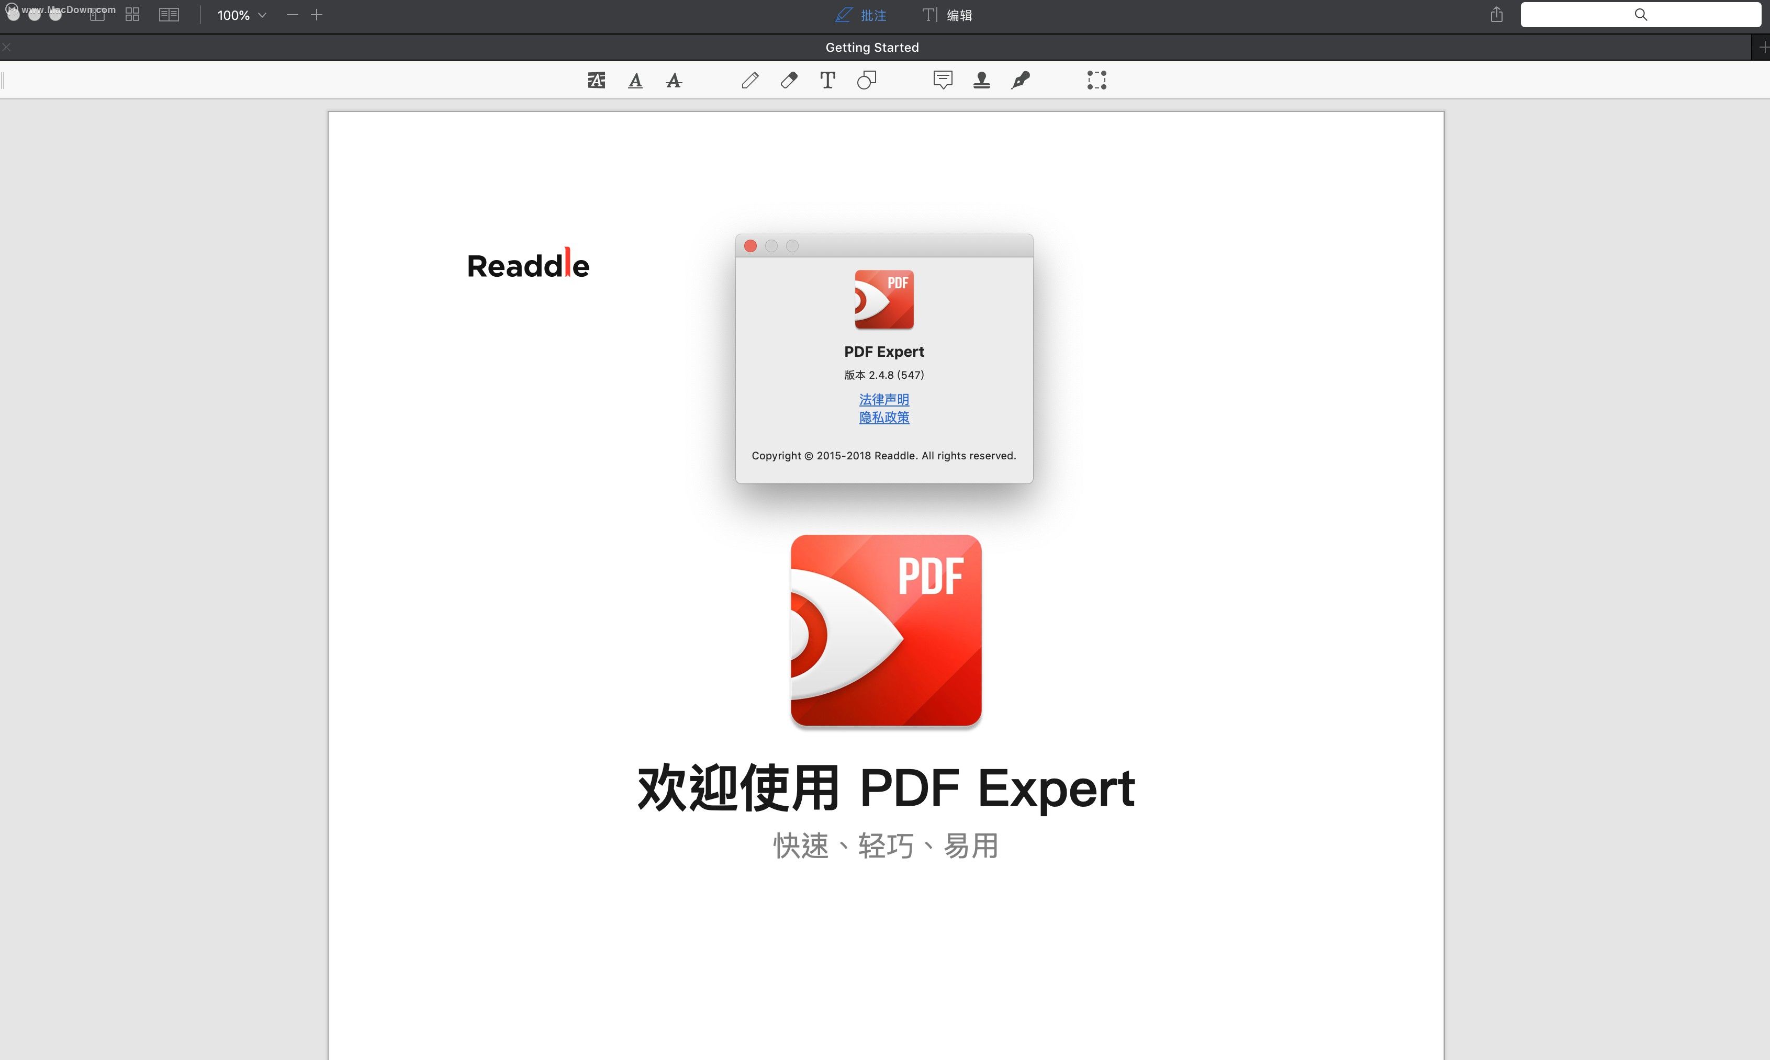The height and width of the screenshot is (1060, 1770).
Task: Select the Stamp tool
Action: (981, 80)
